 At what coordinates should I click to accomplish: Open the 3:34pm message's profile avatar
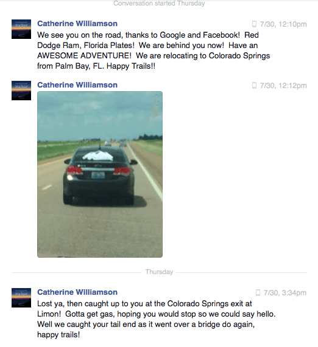pyautogui.click(x=21, y=298)
